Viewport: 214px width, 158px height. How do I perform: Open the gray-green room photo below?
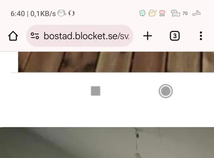(x=107, y=143)
